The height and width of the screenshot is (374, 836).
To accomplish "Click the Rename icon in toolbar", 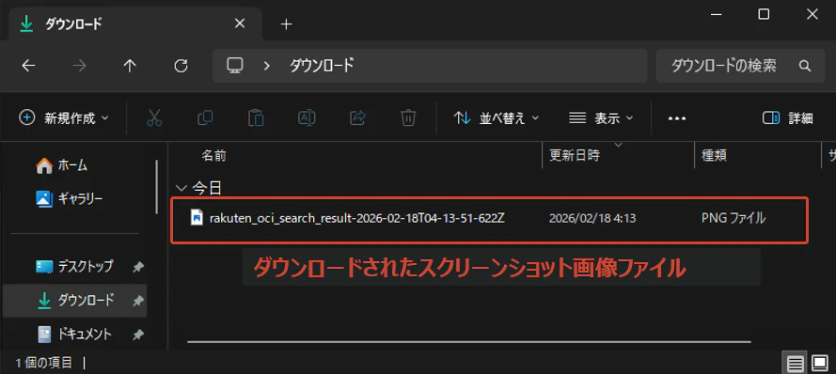I will (x=307, y=117).
